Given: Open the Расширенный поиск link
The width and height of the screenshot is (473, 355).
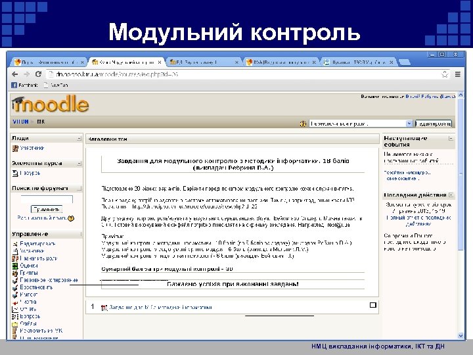Looking at the screenshot, I should 41,218.
